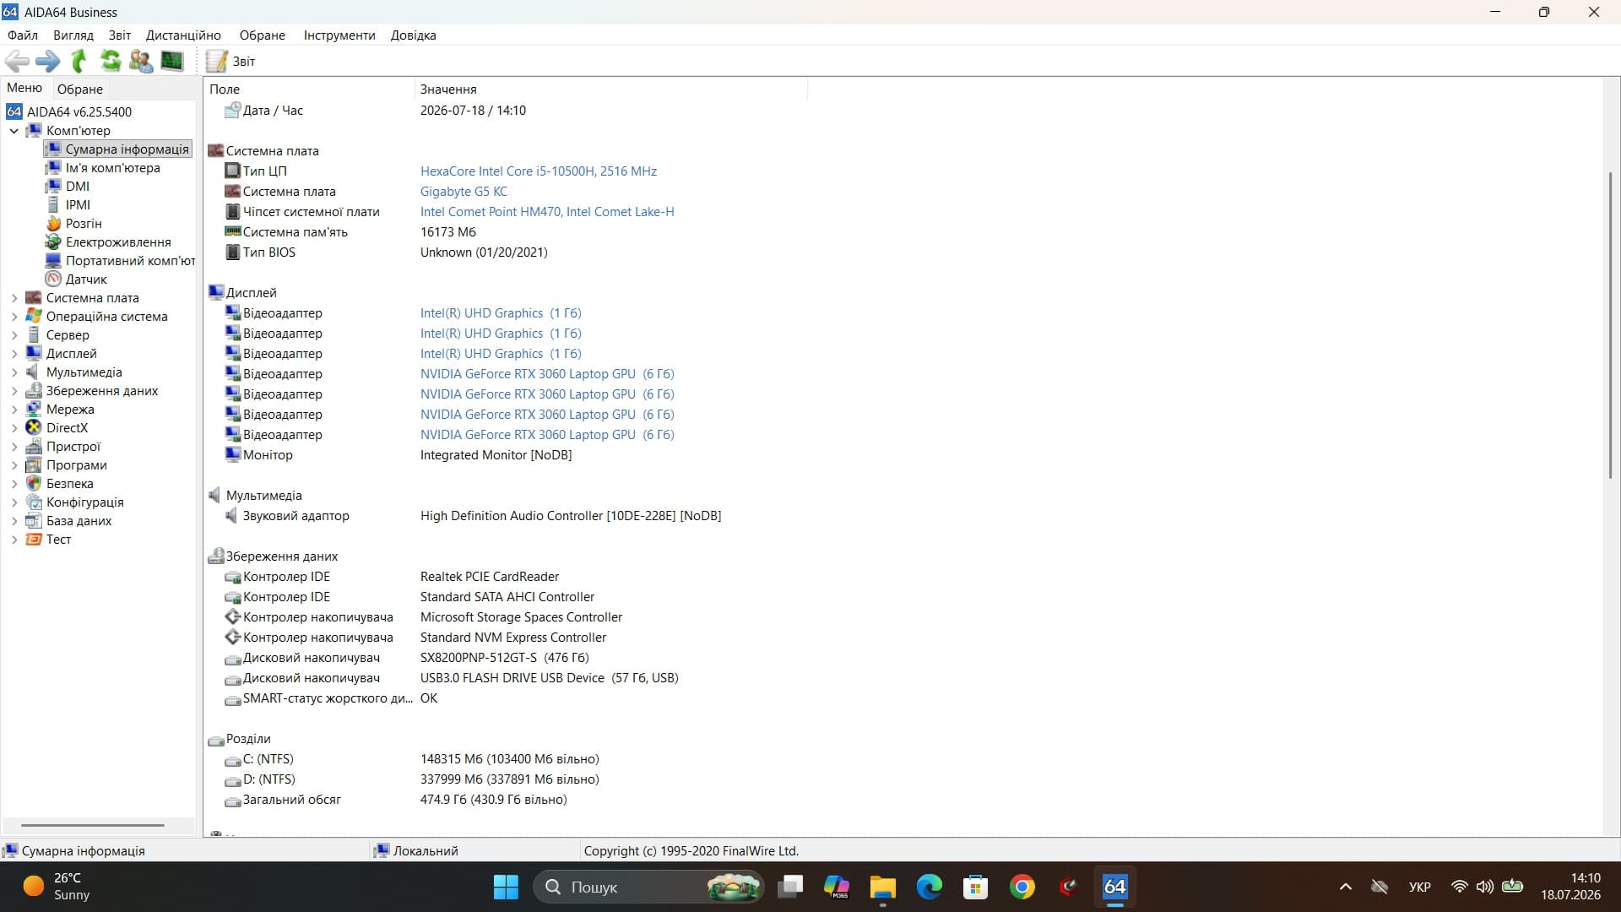Open the Файл menu

(x=23, y=35)
